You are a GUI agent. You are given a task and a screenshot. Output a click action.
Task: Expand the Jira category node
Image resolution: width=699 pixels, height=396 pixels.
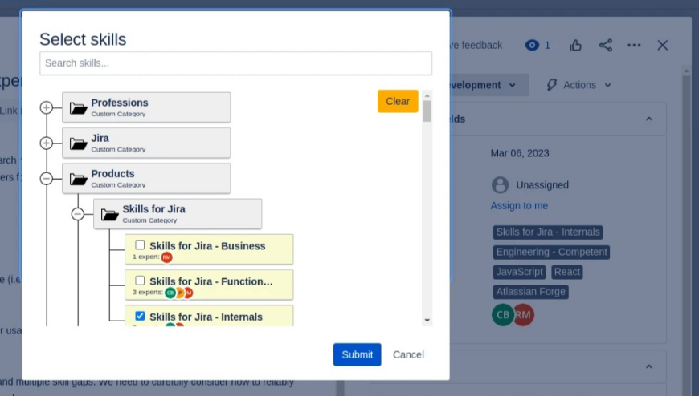pos(47,143)
